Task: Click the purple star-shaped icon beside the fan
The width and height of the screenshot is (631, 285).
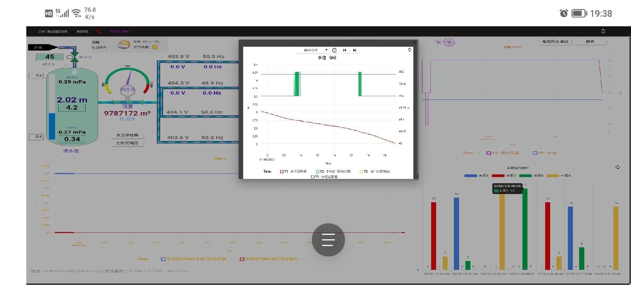Action: [x=438, y=42]
